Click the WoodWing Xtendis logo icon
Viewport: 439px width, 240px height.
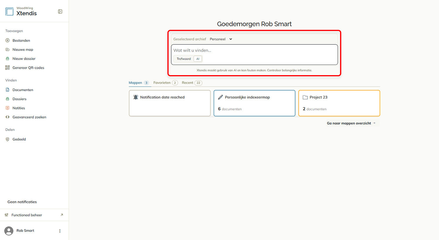[x=9, y=11]
